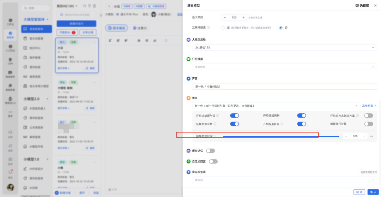Click the 快捷键 shortcut icon in header
381x197 pixels.
click(x=357, y=6)
